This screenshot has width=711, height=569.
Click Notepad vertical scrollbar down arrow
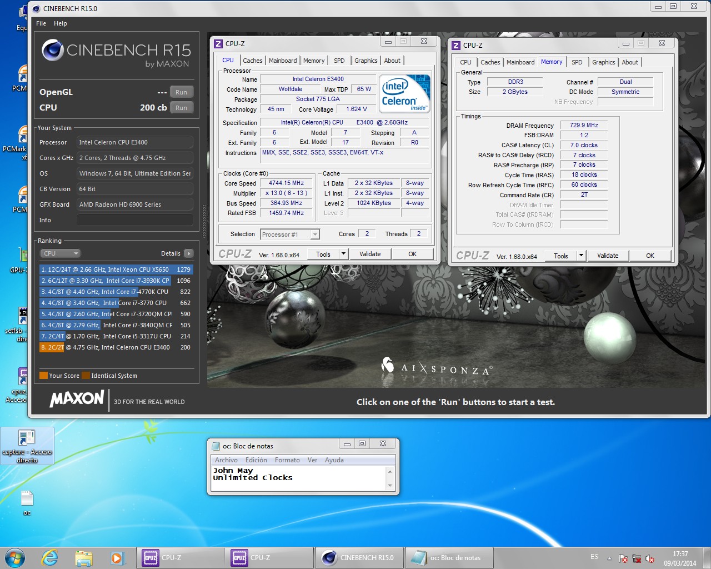(390, 486)
